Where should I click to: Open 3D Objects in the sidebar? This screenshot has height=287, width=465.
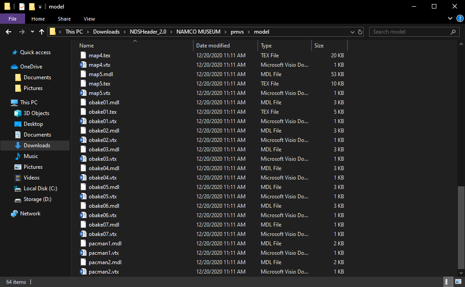36,113
